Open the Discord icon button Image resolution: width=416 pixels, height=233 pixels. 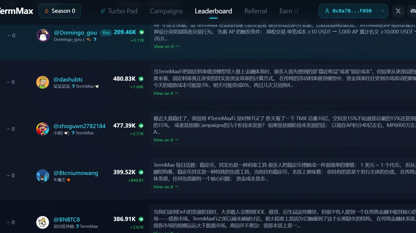(x=412, y=11)
